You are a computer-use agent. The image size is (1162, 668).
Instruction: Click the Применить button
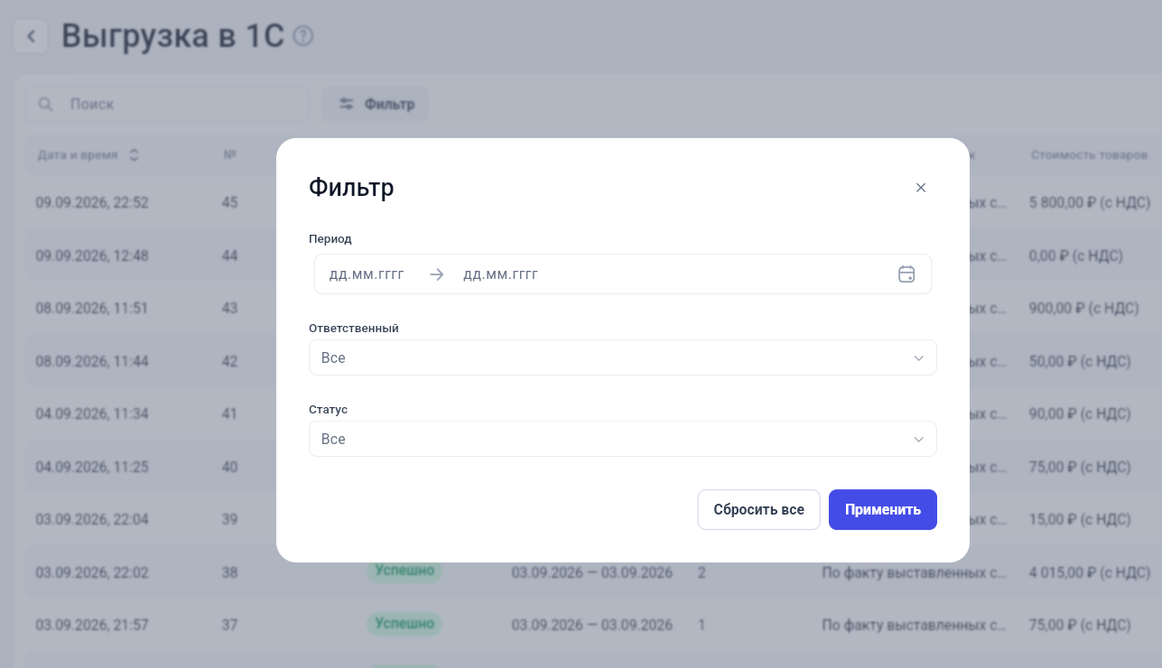pyautogui.click(x=883, y=510)
